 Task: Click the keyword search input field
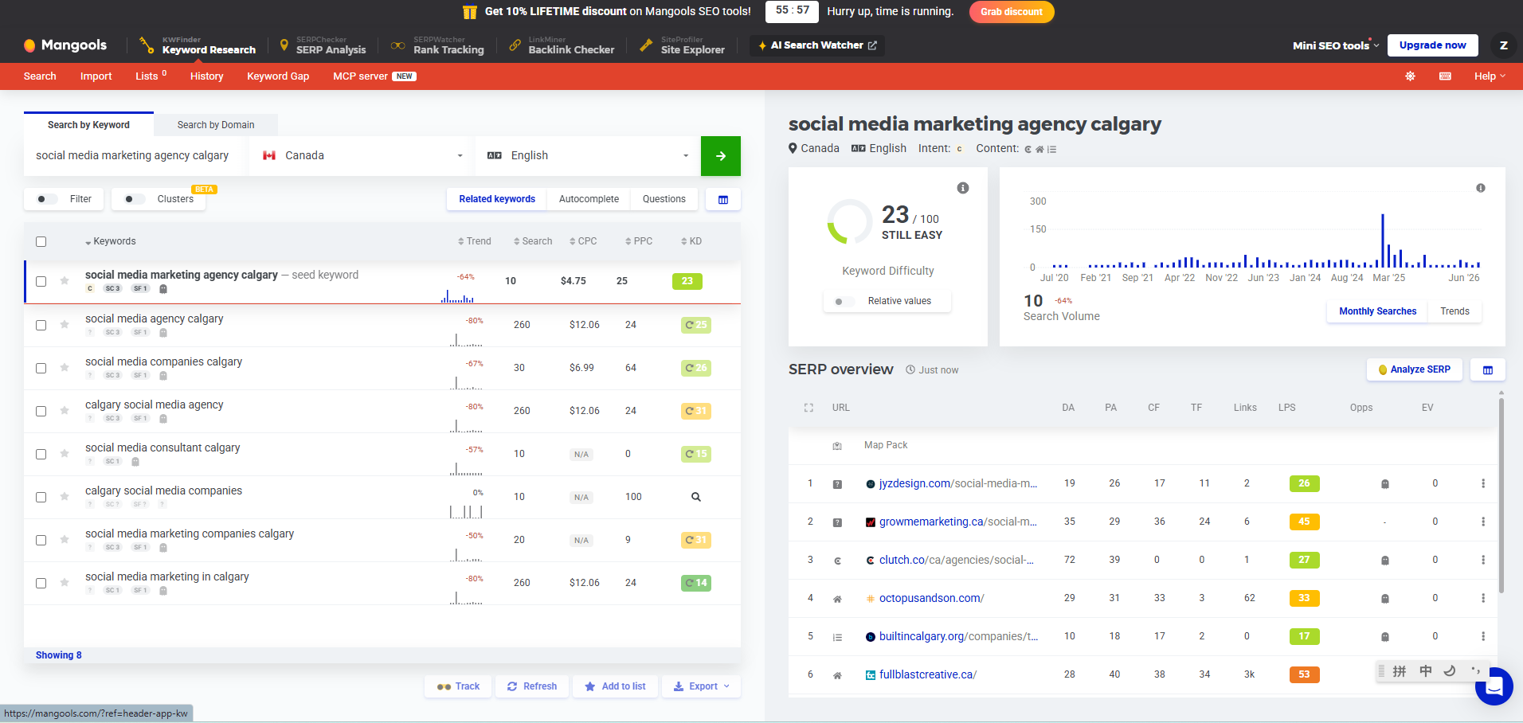(136, 156)
